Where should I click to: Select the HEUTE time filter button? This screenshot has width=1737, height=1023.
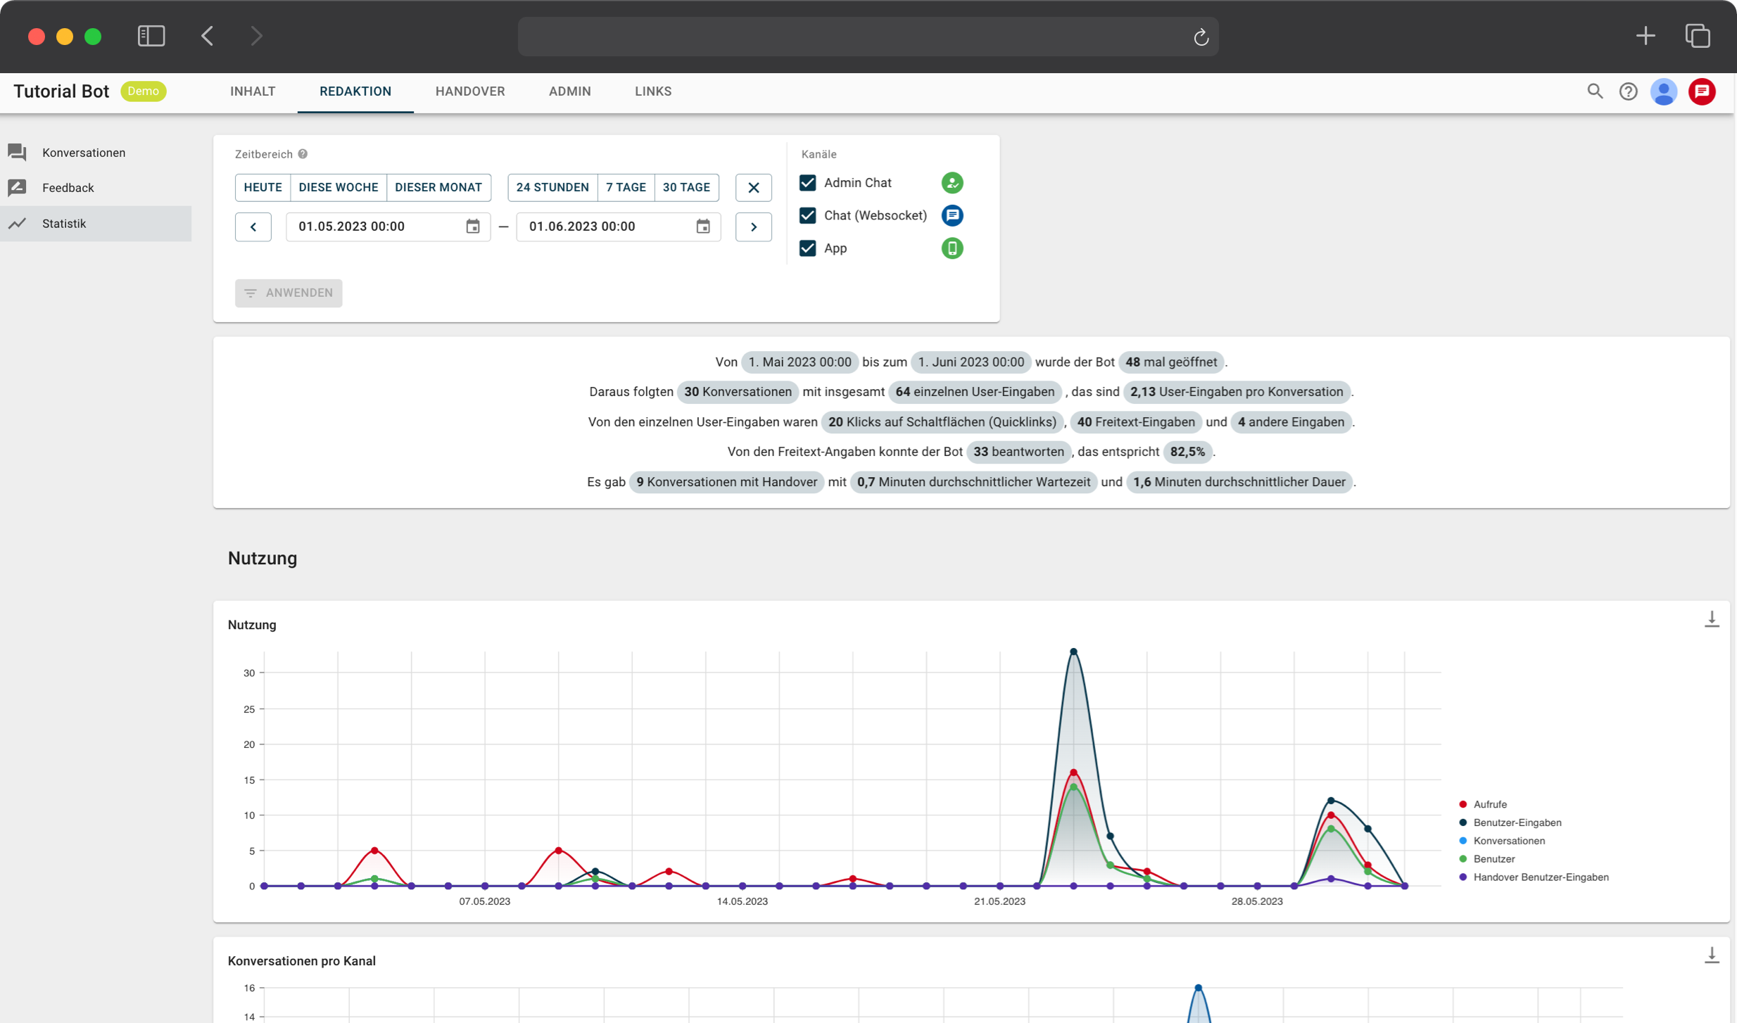coord(262,188)
